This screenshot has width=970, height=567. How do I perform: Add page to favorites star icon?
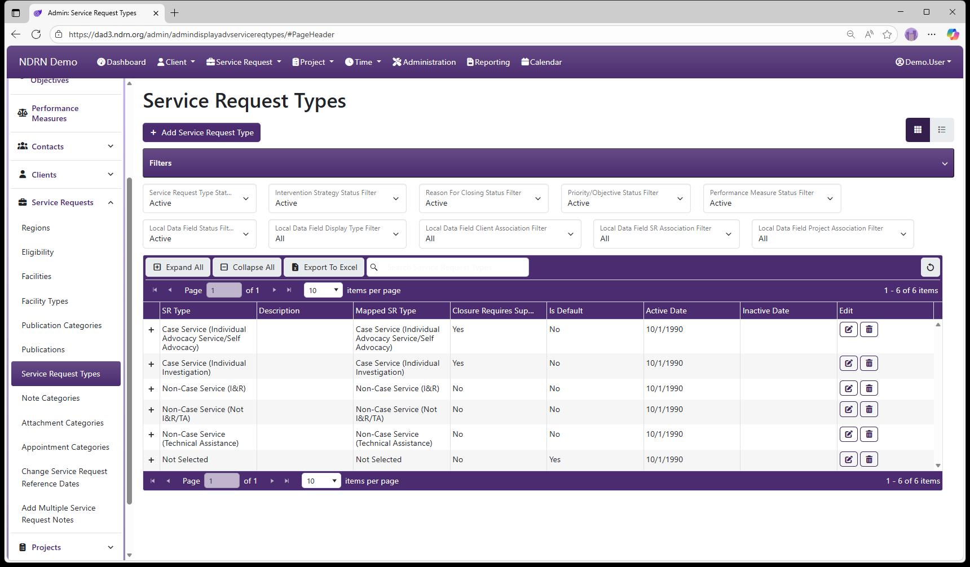coord(887,34)
